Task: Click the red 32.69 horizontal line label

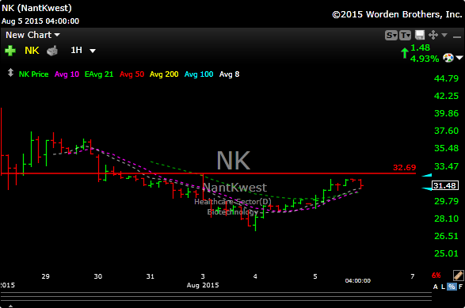Action: (x=405, y=168)
